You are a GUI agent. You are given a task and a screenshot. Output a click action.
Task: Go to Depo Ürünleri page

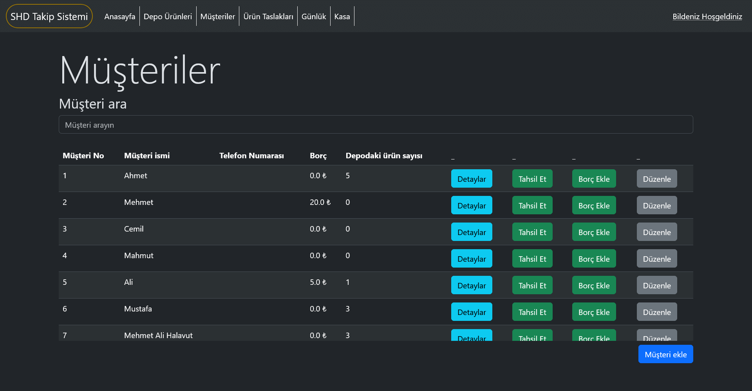tap(168, 16)
